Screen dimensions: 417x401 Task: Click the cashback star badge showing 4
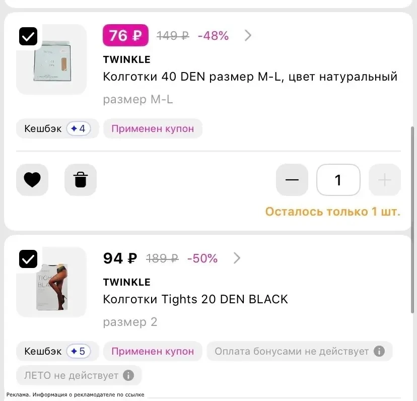[x=79, y=129]
